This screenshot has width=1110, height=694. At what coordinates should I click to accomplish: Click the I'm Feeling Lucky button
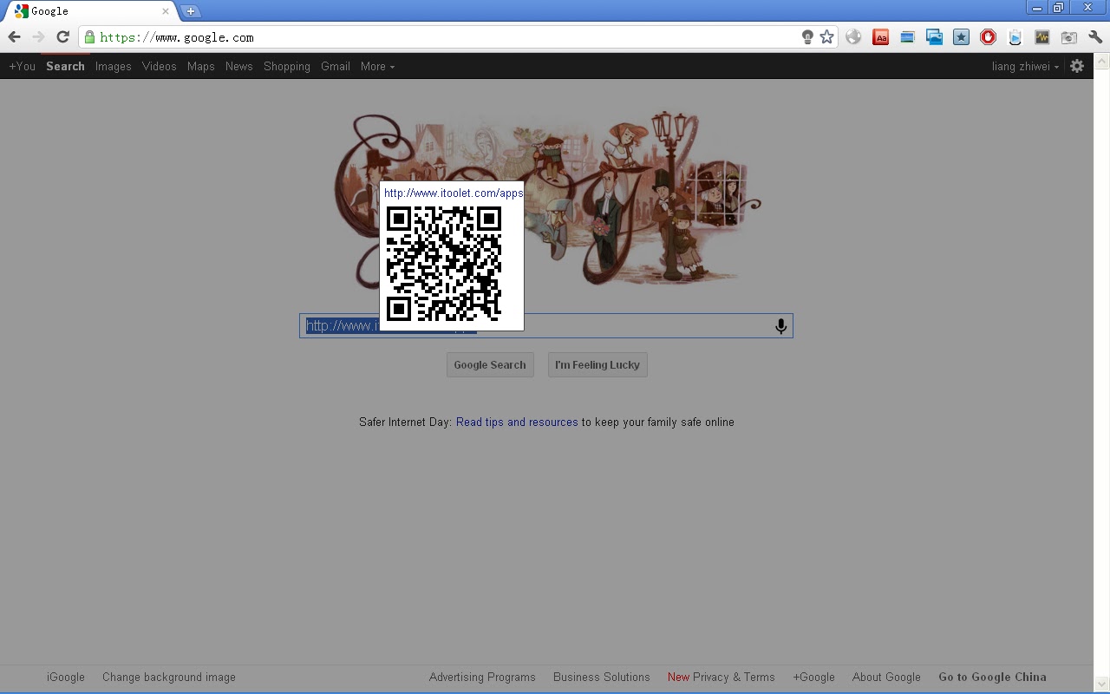tap(597, 364)
